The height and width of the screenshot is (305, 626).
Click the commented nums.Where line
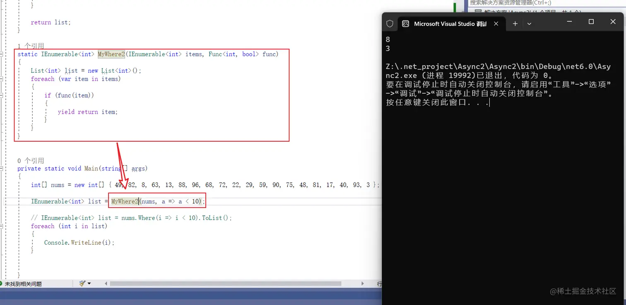point(131,218)
